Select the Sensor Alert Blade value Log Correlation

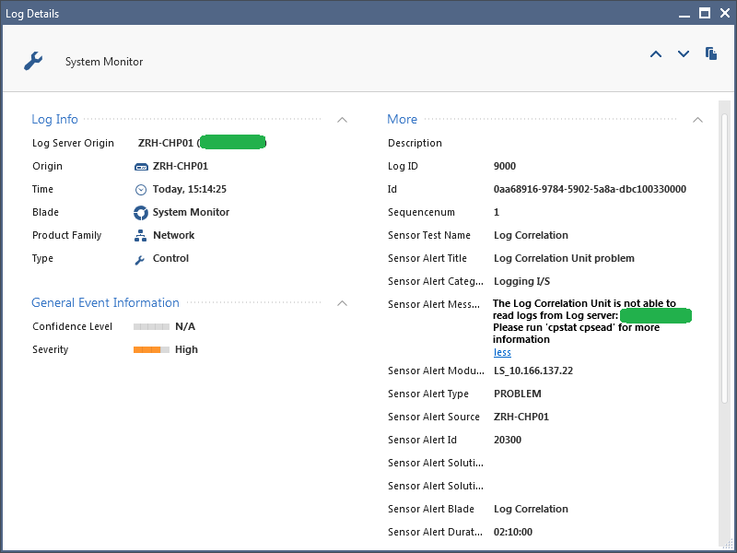point(532,509)
